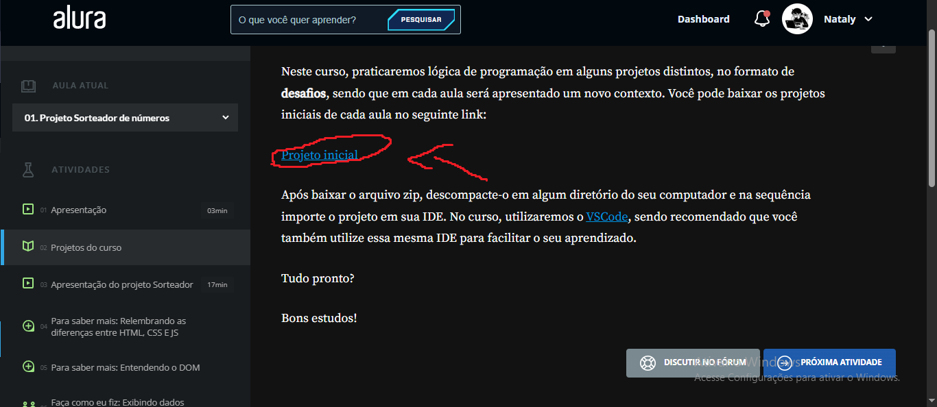Open the Dashboard menu item
The width and height of the screenshot is (937, 407).
point(703,19)
